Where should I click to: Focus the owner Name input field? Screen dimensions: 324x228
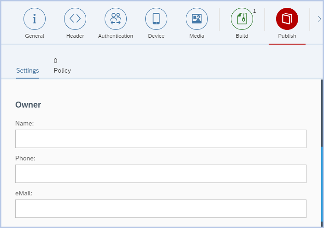point(161,139)
